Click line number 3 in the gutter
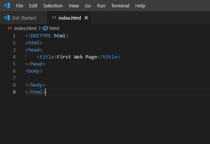Image resolution: width=210 pixels, height=144 pixels. pyautogui.click(x=14, y=50)
